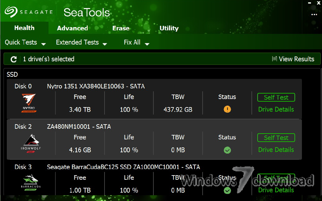322x201 pixels.
Task: Click Disk 2 green check status icon
Action: (227, 150)
